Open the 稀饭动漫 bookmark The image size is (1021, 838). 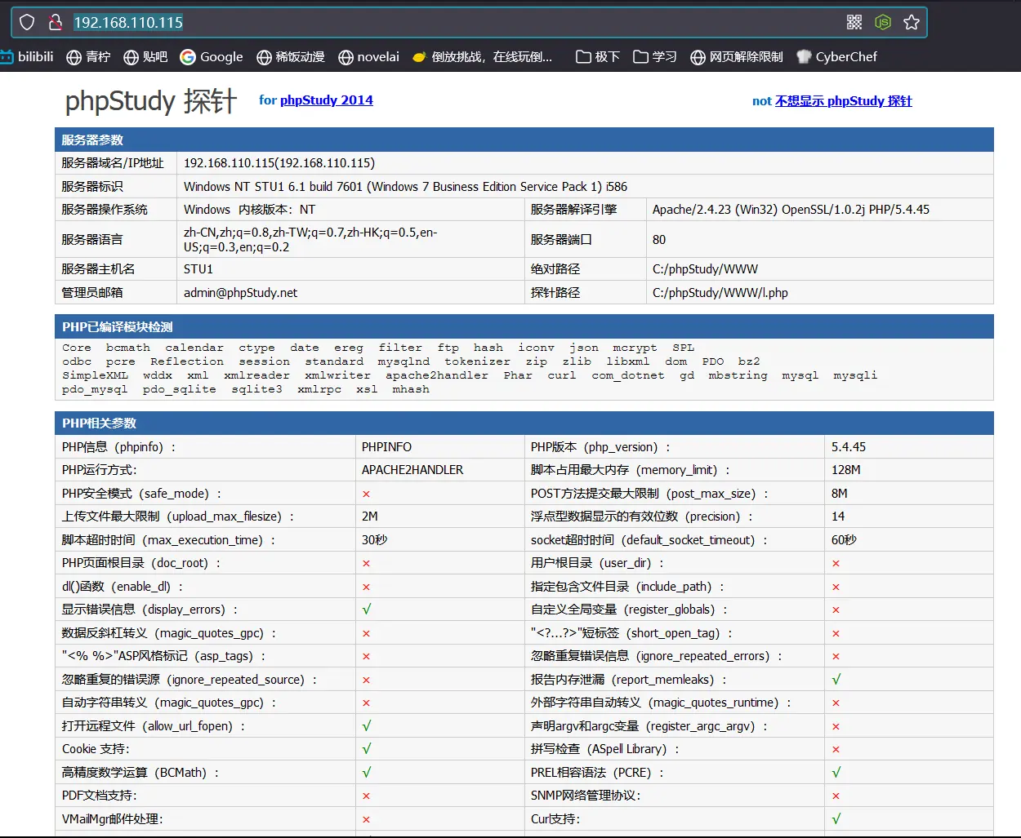(291, 56)
